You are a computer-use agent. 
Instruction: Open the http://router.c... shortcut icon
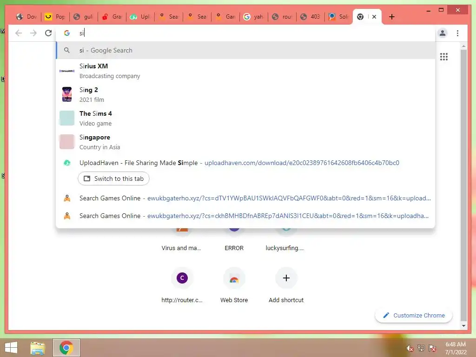coord(182,278)
